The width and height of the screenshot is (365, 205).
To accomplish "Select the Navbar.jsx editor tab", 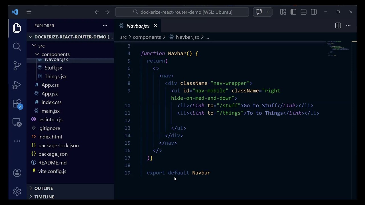I will click(138, 26).
